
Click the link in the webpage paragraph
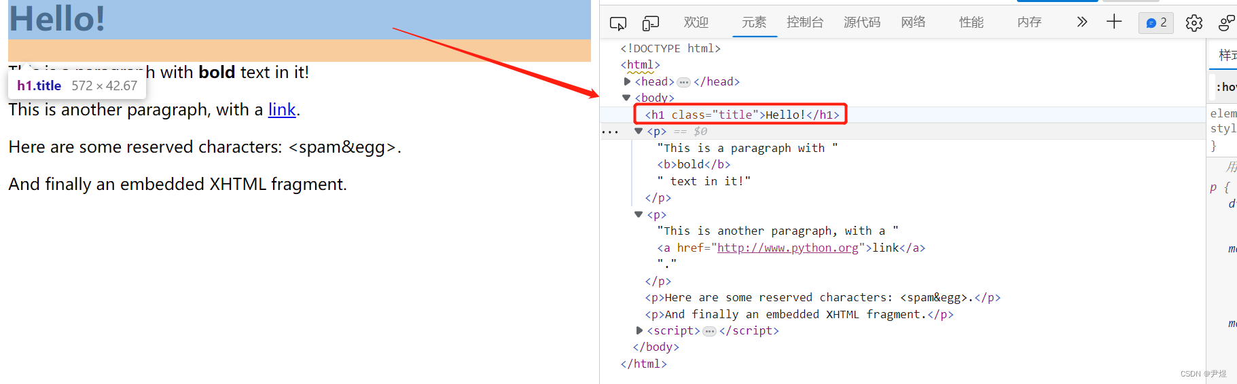click(282, 109)
